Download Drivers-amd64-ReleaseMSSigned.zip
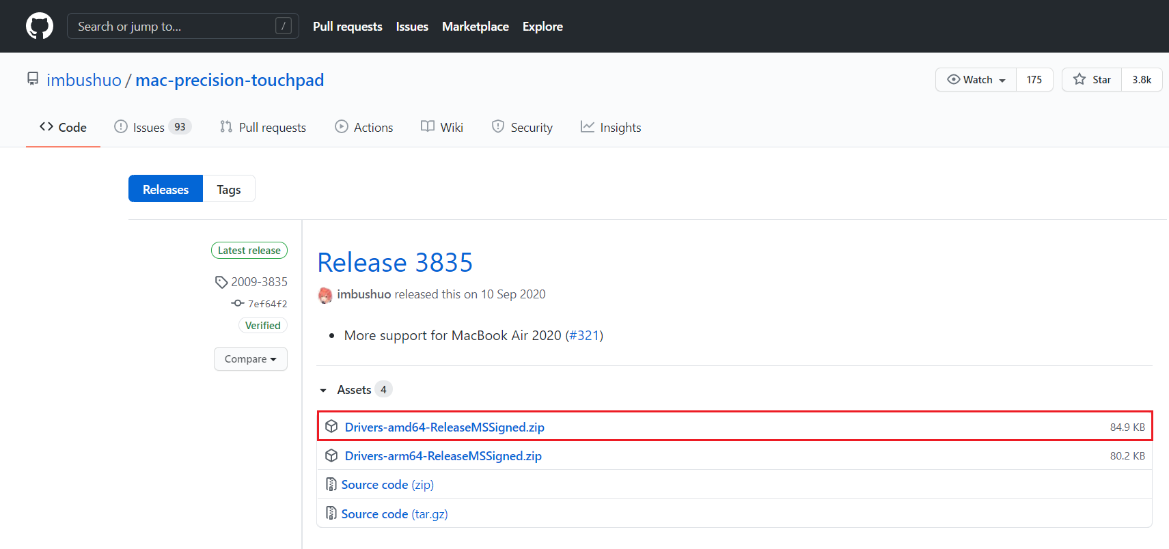 click(x=444, y=427)
